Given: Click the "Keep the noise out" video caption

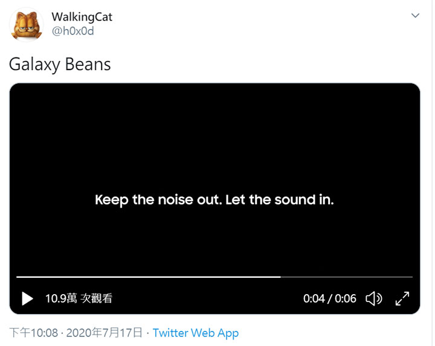Looking at the screenshot, I should pos(214,200).
